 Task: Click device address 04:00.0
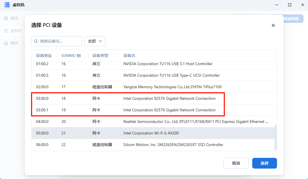click(x=42, y=121)
